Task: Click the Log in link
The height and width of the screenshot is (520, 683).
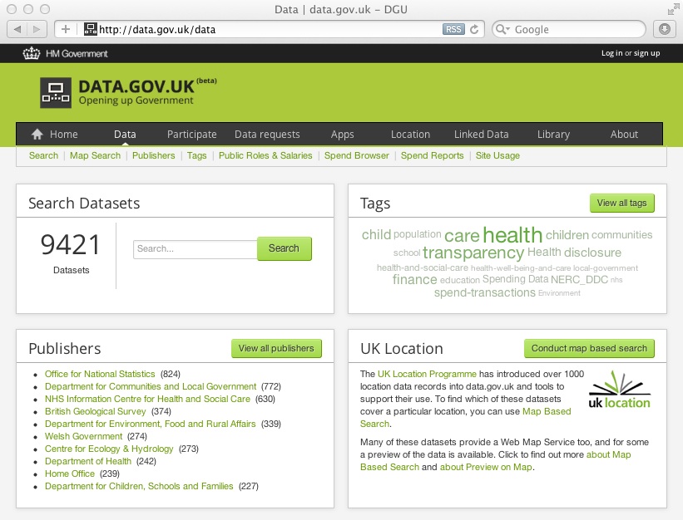Action: (x=611, y=53)
